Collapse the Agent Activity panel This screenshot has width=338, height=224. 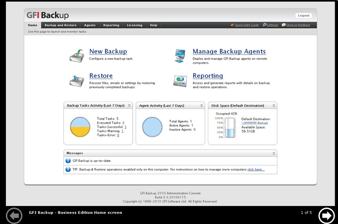click(x=201, y=105)
